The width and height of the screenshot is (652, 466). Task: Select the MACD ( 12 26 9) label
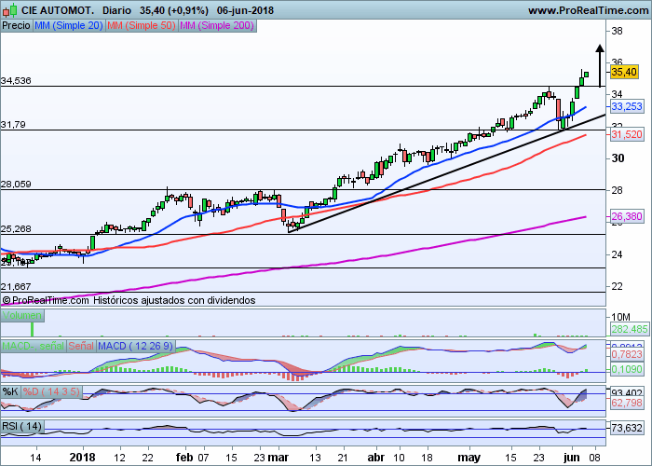point(136,346)
